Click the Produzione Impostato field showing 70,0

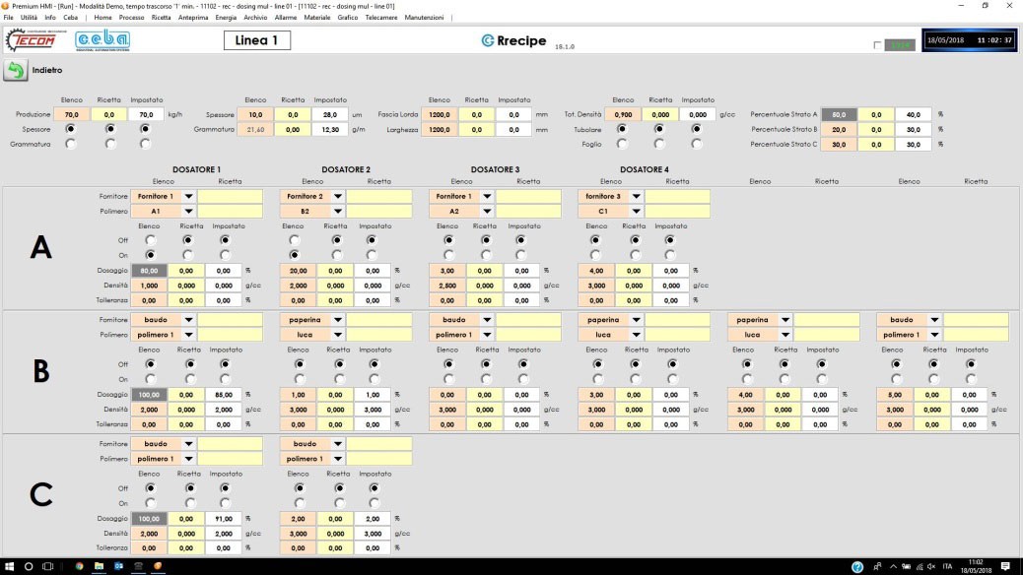[x=146, y=114]
